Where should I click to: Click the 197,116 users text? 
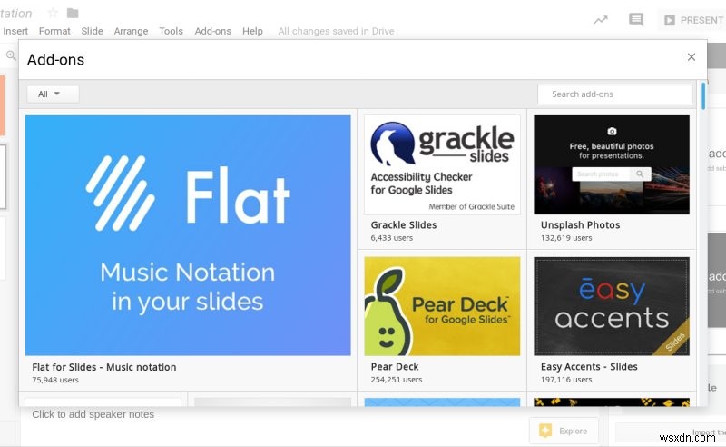coord(566,379)
